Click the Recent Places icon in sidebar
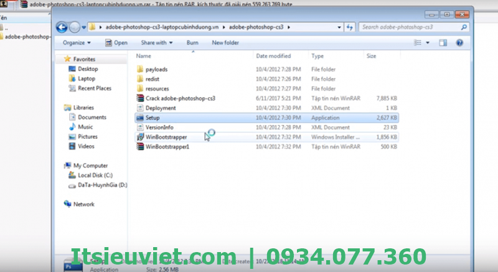Viewport: 498px width, 272px height. 72,88
